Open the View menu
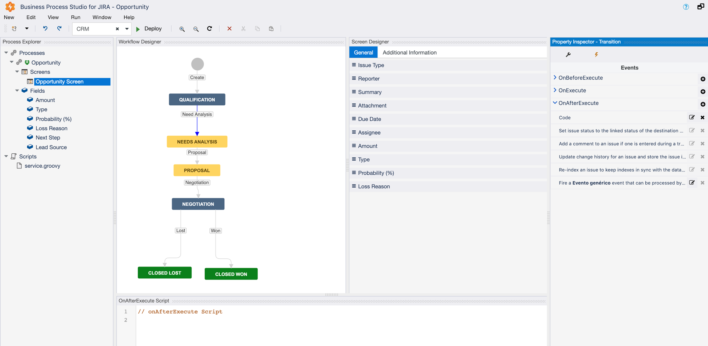The width and height of the screenshot is (708, 346). [x=53, y=17]
